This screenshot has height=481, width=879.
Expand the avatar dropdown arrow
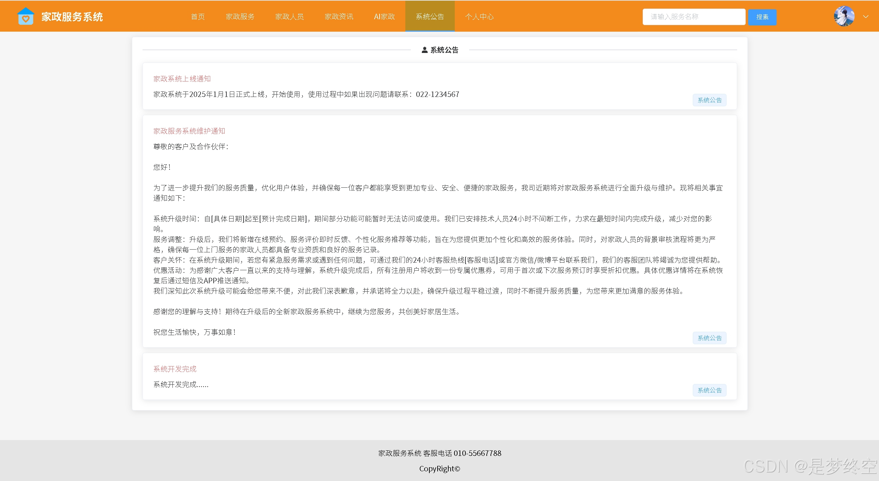(866, 17)
